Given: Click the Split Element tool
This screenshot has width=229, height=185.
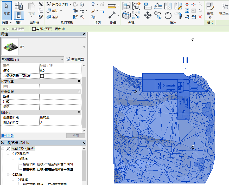Looking at the screenshot, I should tap(187, 4).
